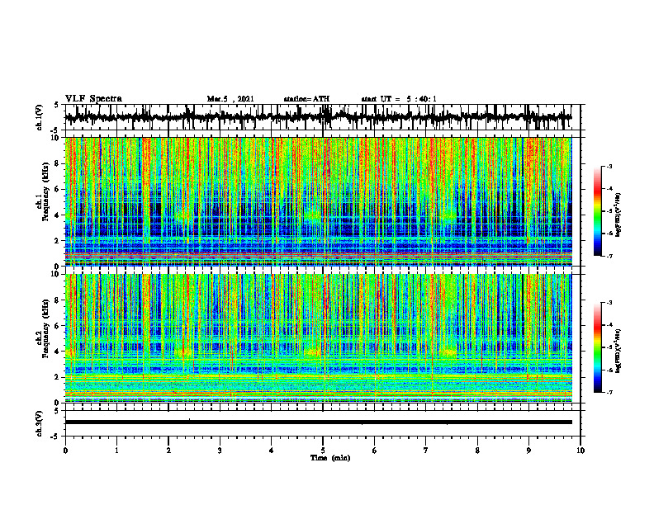Select the "Mar.5 , 2021" date text

click(230, 99)
